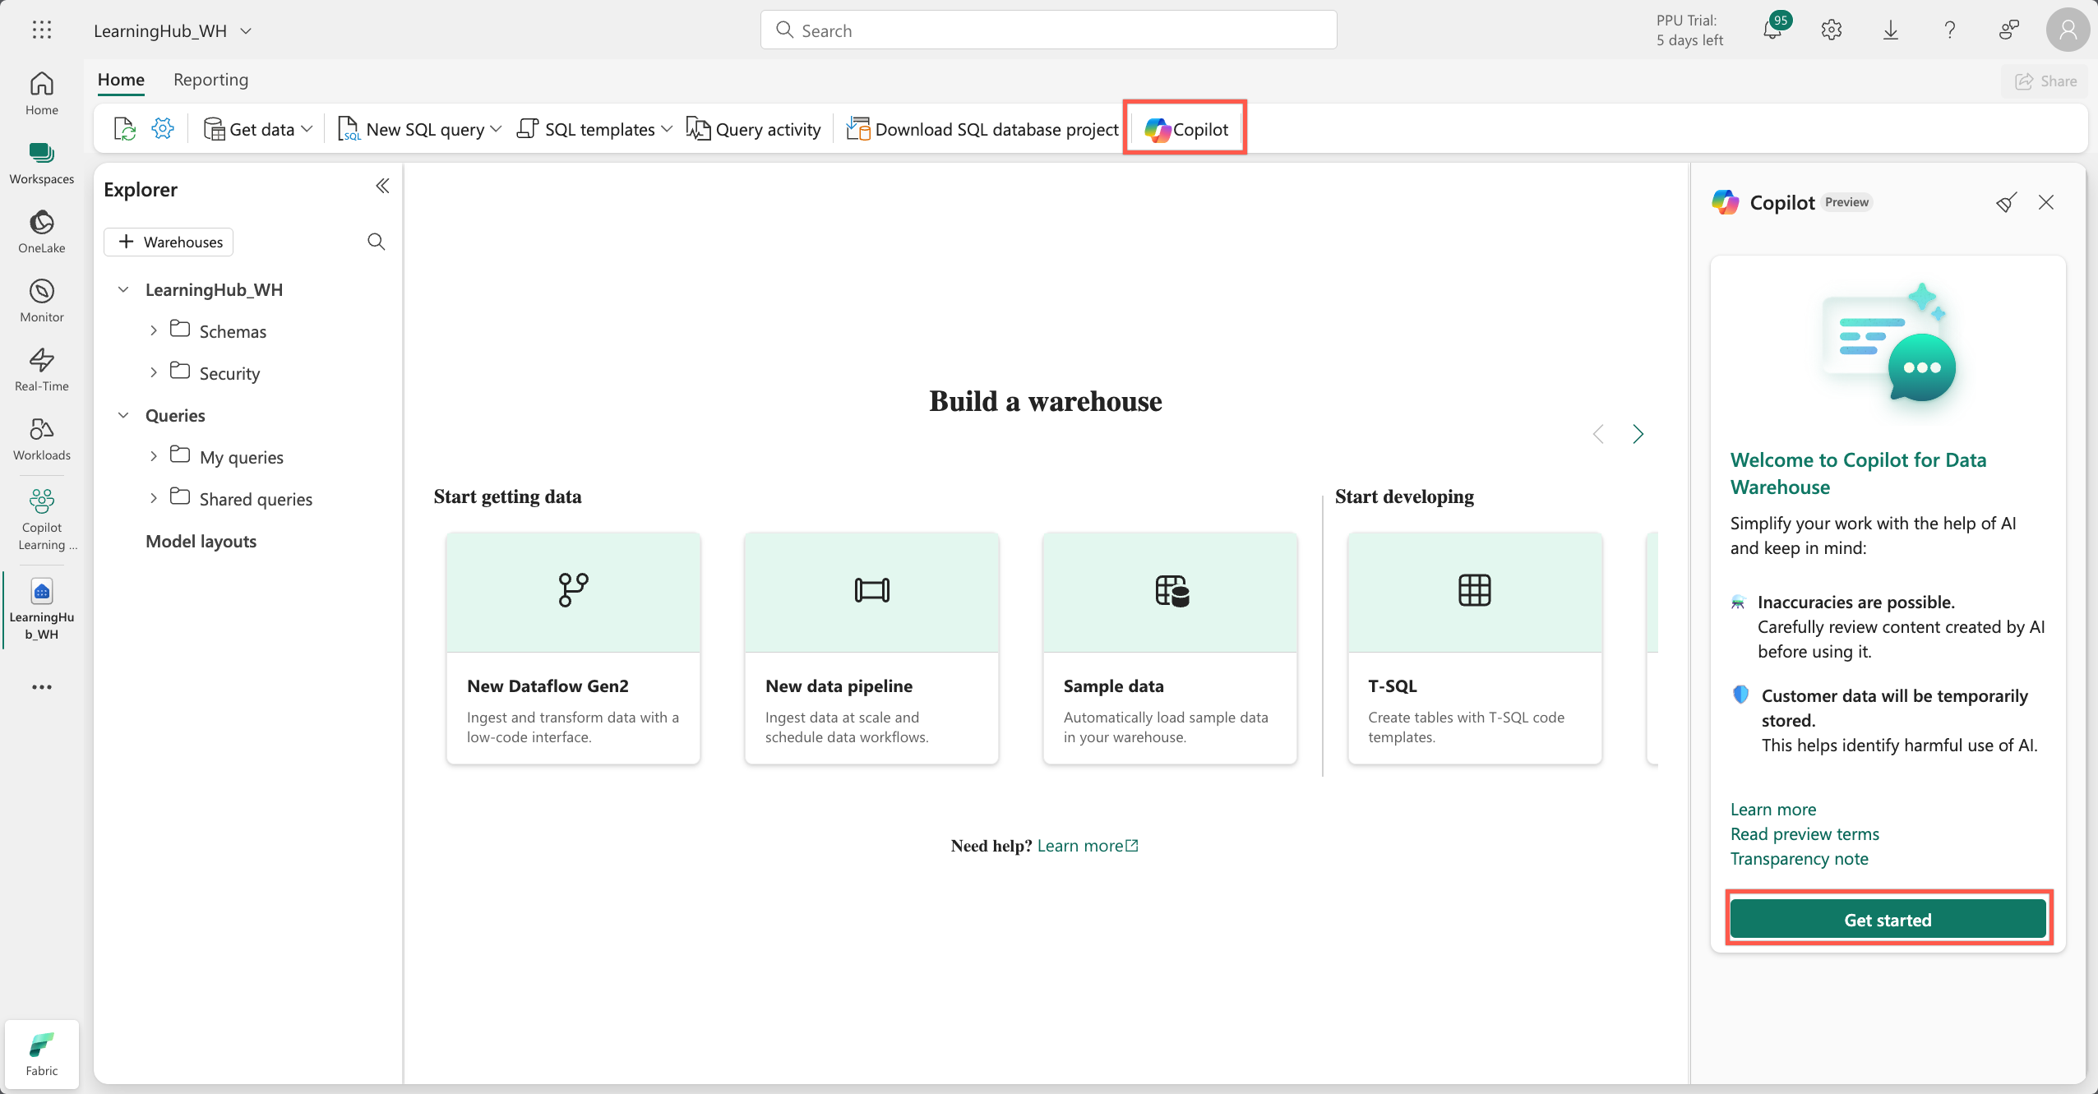Select LearningHub_WH item in left rail

point(42,609)
